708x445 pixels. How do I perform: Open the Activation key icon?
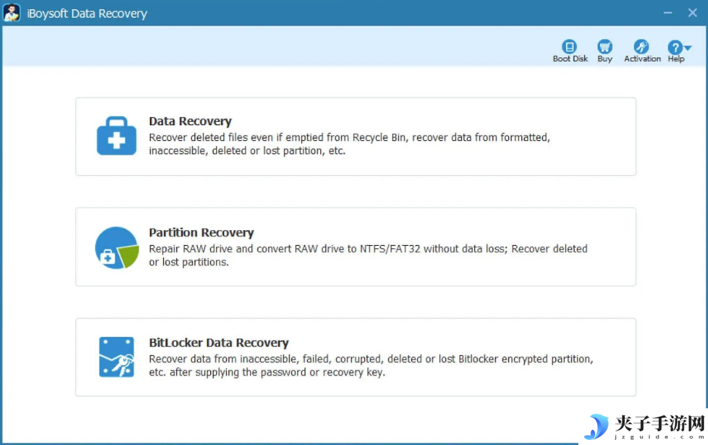pos(641,47)
